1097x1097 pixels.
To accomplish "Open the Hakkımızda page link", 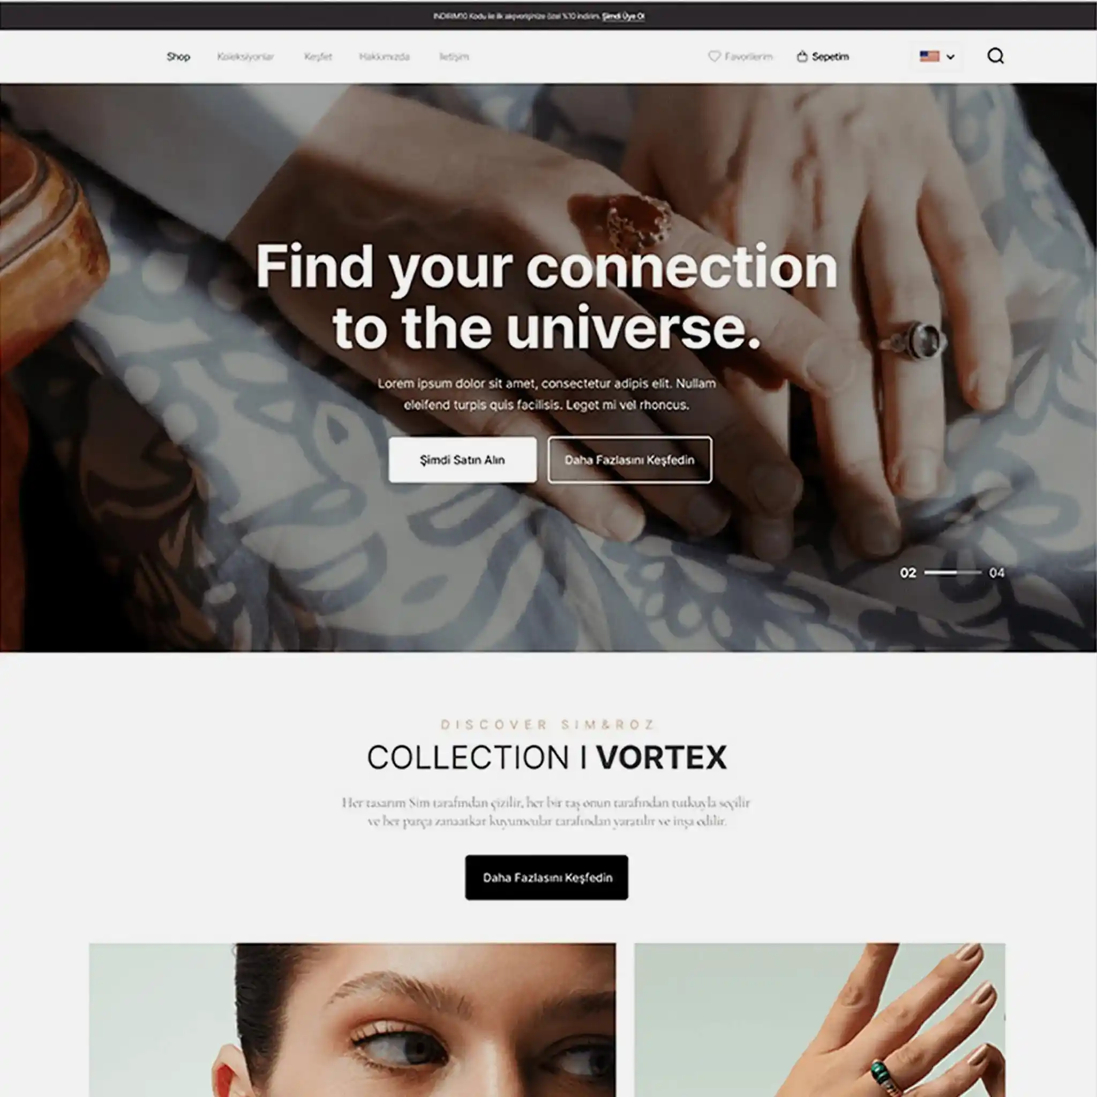I will (x=385, y=57).
